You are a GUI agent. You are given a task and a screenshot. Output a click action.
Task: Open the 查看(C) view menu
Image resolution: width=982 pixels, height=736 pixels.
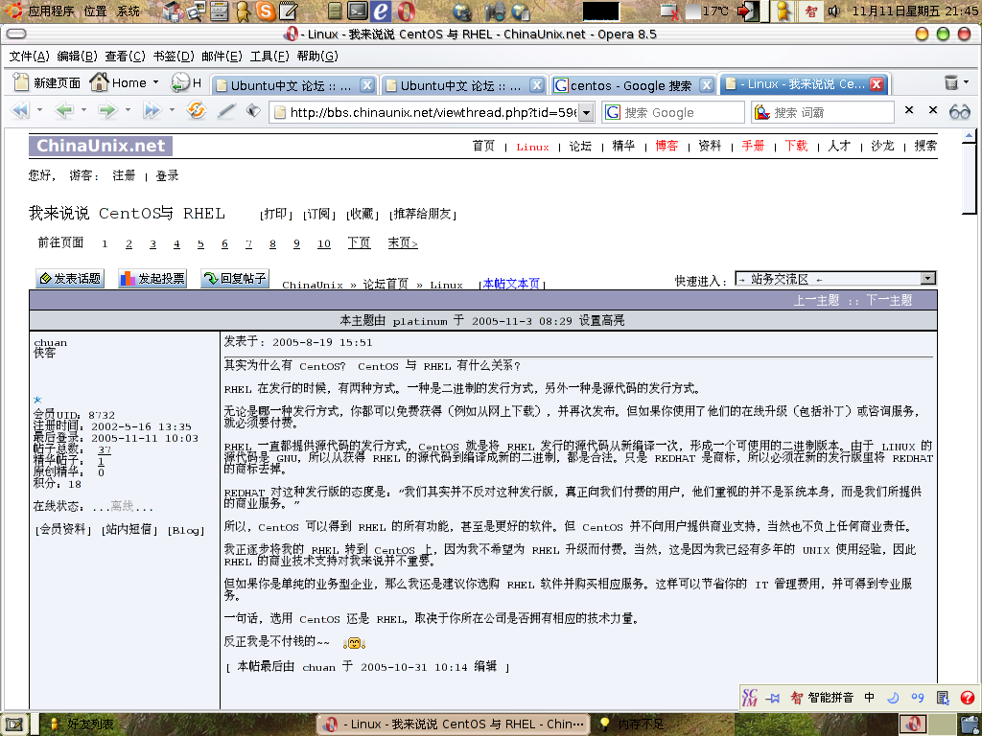coord(126,57)
